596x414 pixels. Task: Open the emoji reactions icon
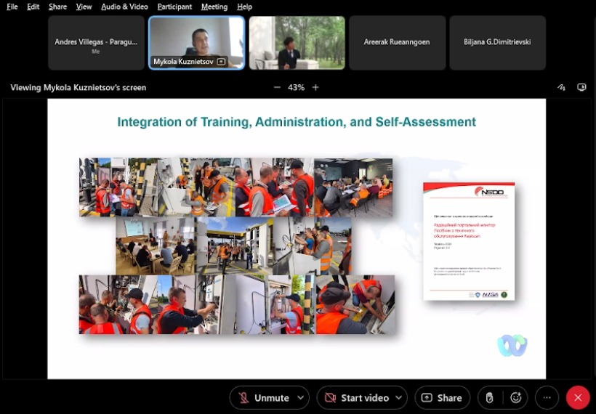(x=516, y=398)
